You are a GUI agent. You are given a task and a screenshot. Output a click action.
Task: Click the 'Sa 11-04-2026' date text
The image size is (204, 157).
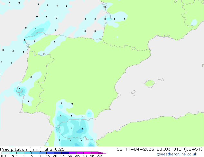click(x=135, y=149)
